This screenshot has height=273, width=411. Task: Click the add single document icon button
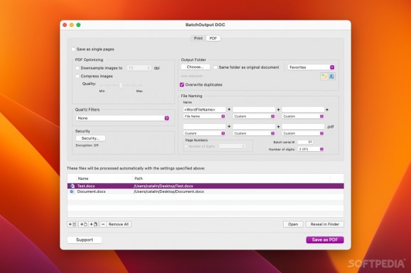[84, 224]
